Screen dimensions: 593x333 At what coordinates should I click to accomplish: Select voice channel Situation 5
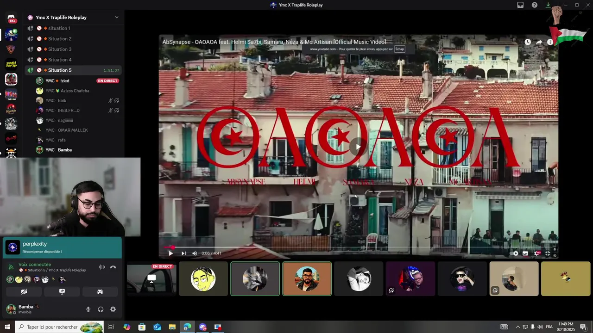pos(74,70)
